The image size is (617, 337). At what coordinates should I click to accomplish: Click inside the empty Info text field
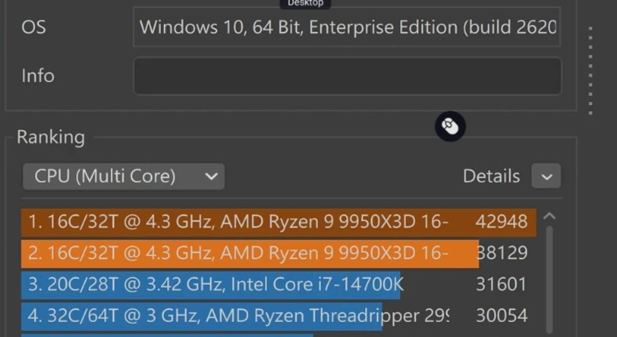coord(347,76)
